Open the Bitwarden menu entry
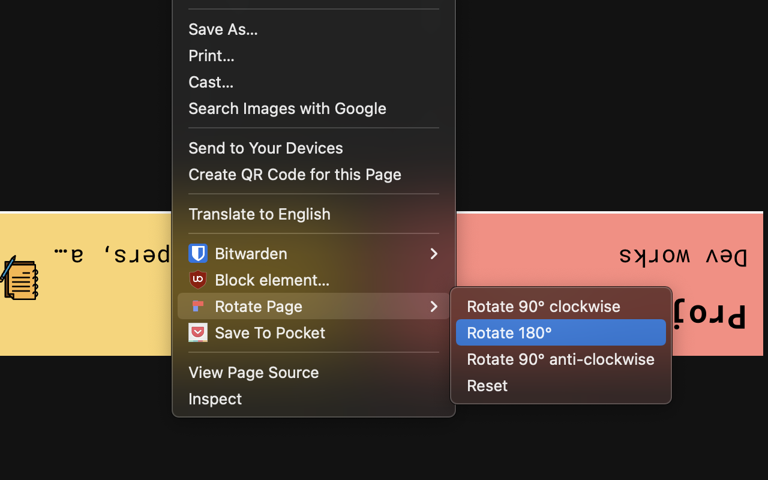This screenshot has height=480, width=768. tap(314, 253)
